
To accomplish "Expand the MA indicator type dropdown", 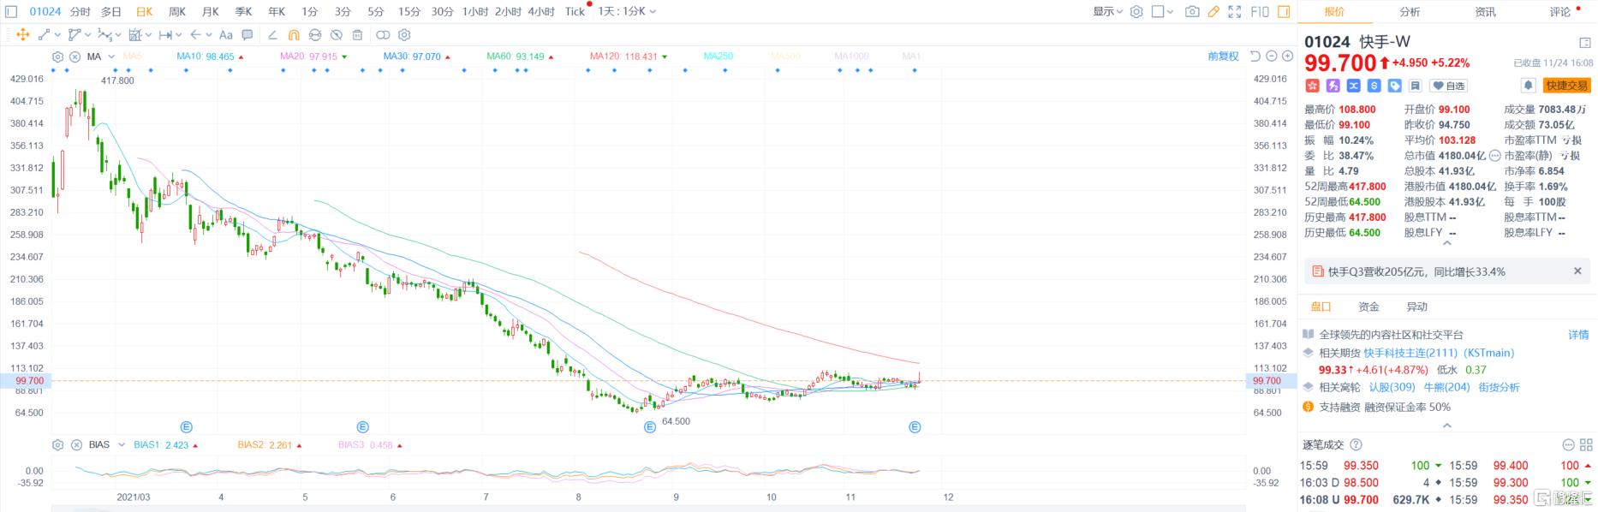I will pos(111,57).
